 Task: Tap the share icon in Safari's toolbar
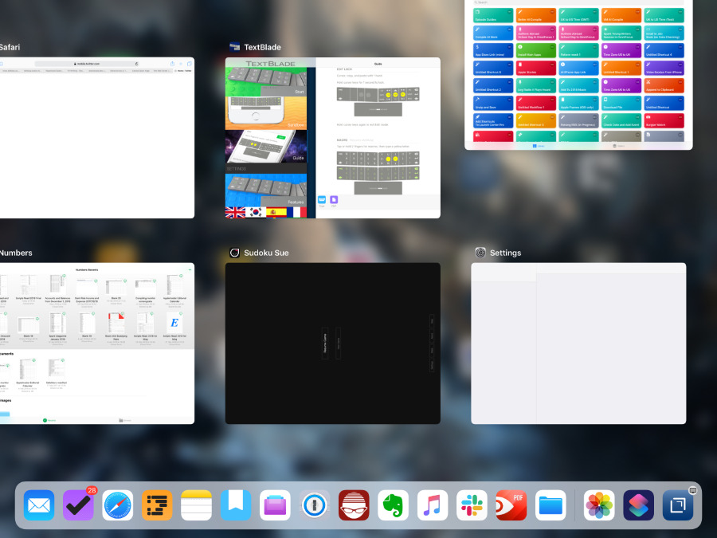point(172,64)
